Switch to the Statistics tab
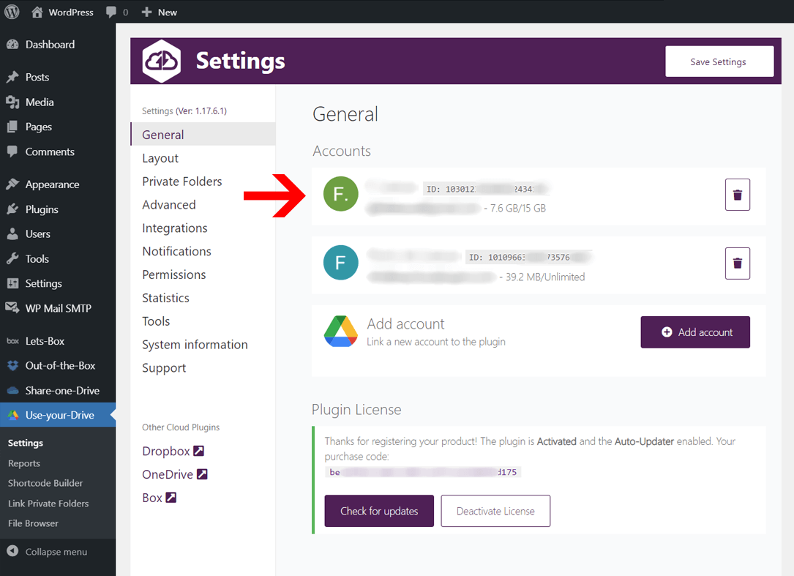The height and width of the screenshot is (576, 794). coord(165,298)
